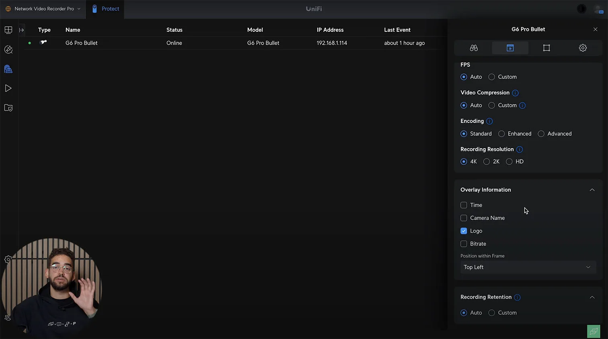The width and height of the screenshot is (608, 339).
Task: Open the chat support icon
Action: [x=594, y=331]
